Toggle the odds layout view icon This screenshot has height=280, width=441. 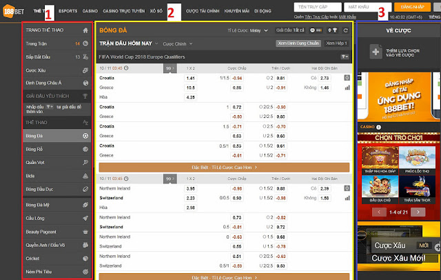coord(316,30)
